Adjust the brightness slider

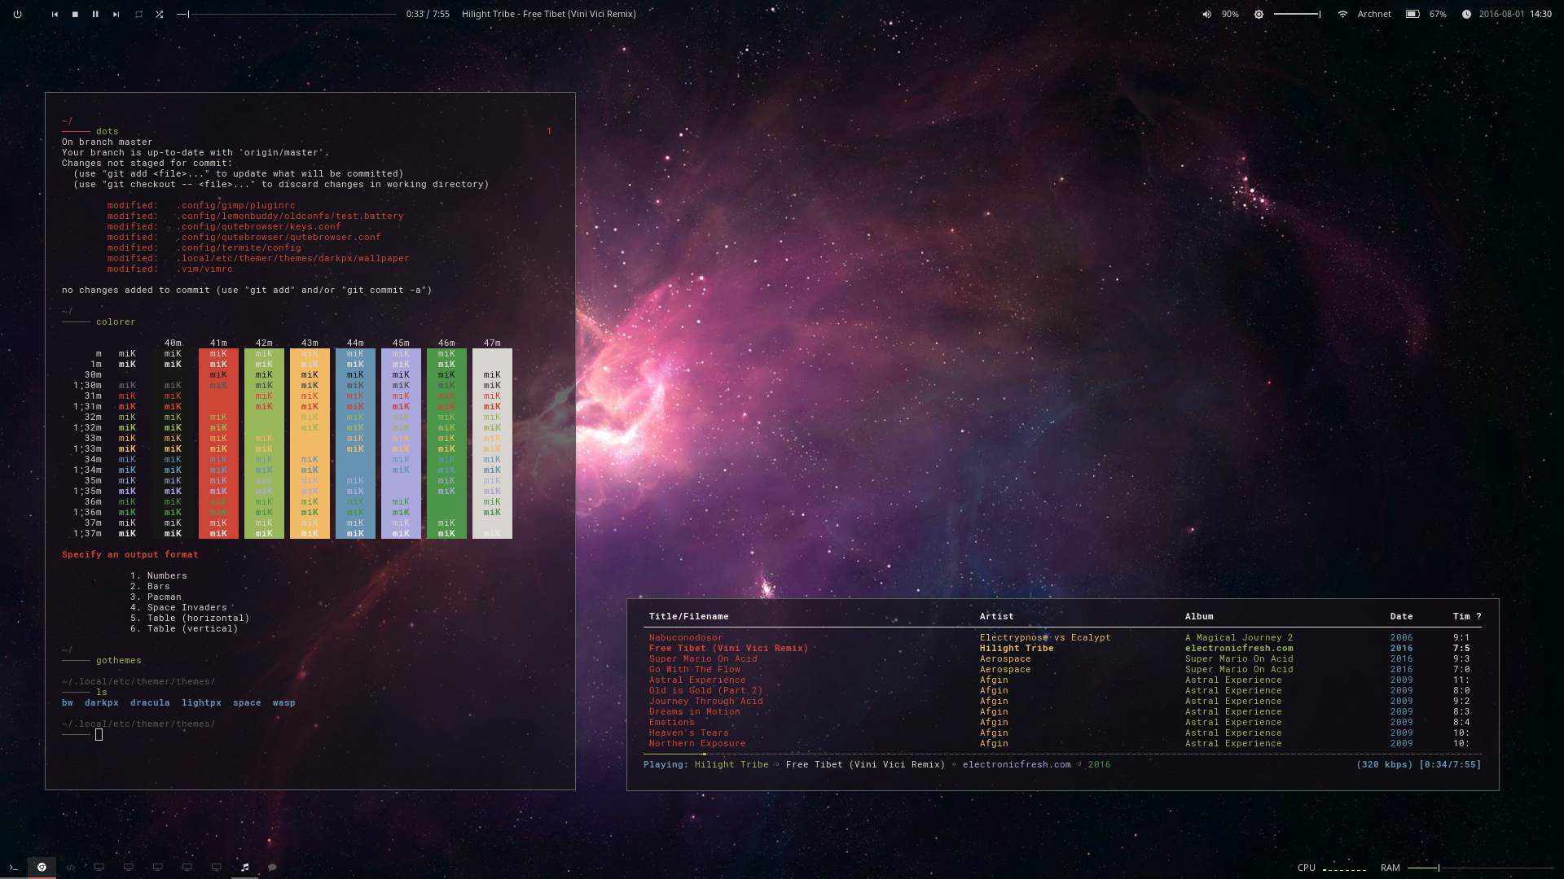[x=1297, y=14]
